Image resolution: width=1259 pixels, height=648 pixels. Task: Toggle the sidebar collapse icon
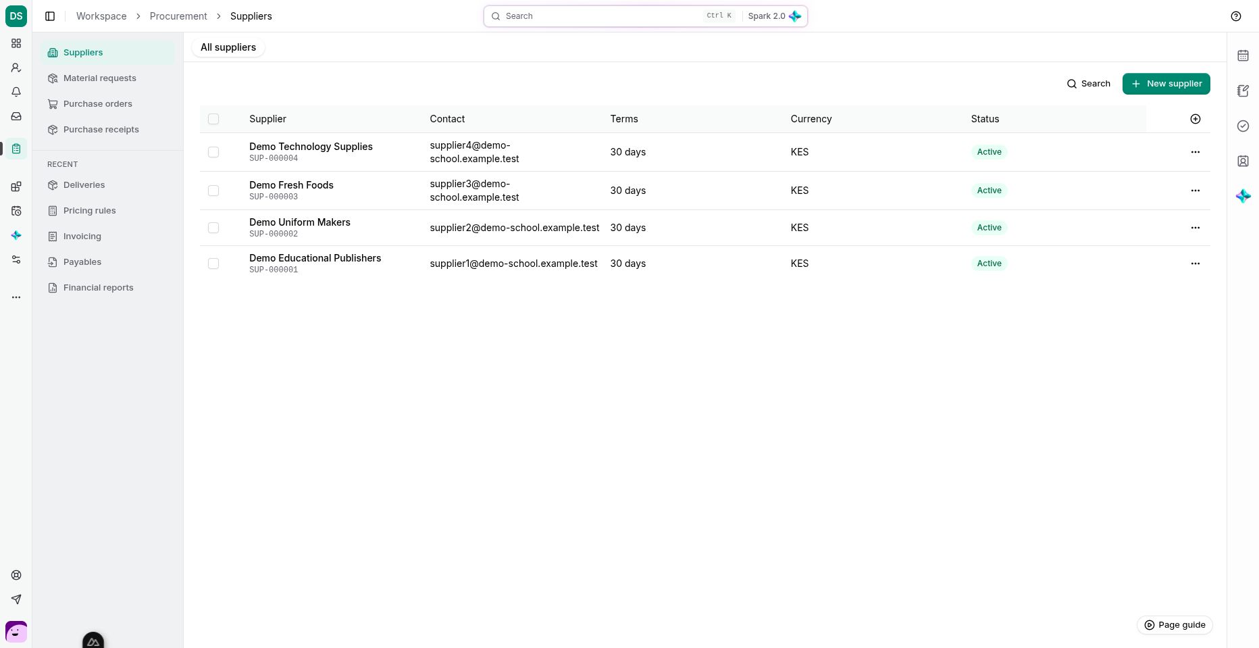(50, 16)
